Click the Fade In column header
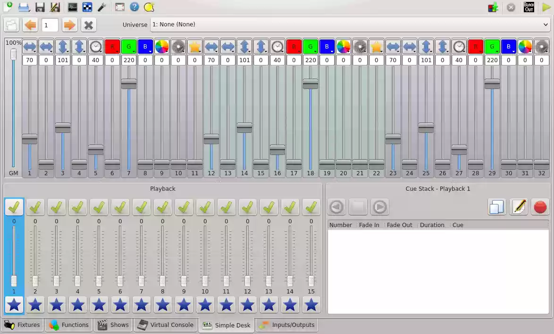554x334 pixels. point(369,225)
